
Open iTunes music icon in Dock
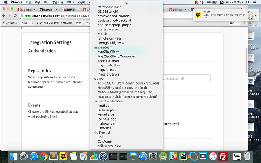point(213,156)
